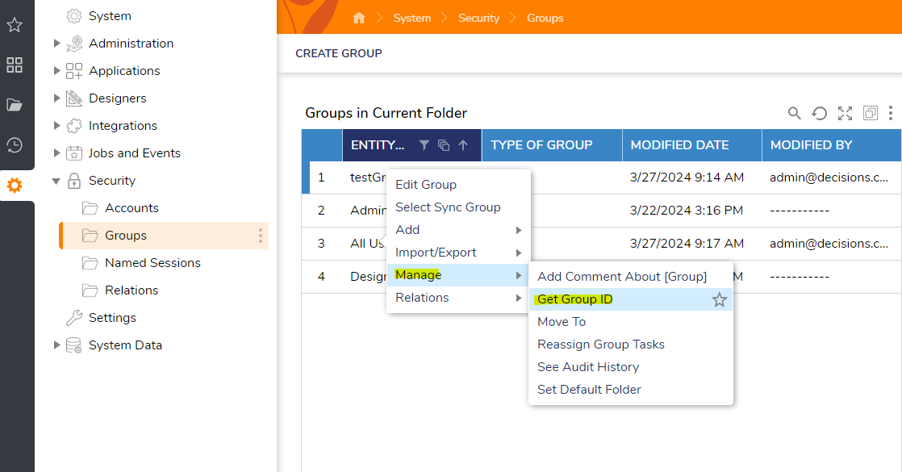
Task: Select Manage in the context menu
Action: tap(458, 275)
